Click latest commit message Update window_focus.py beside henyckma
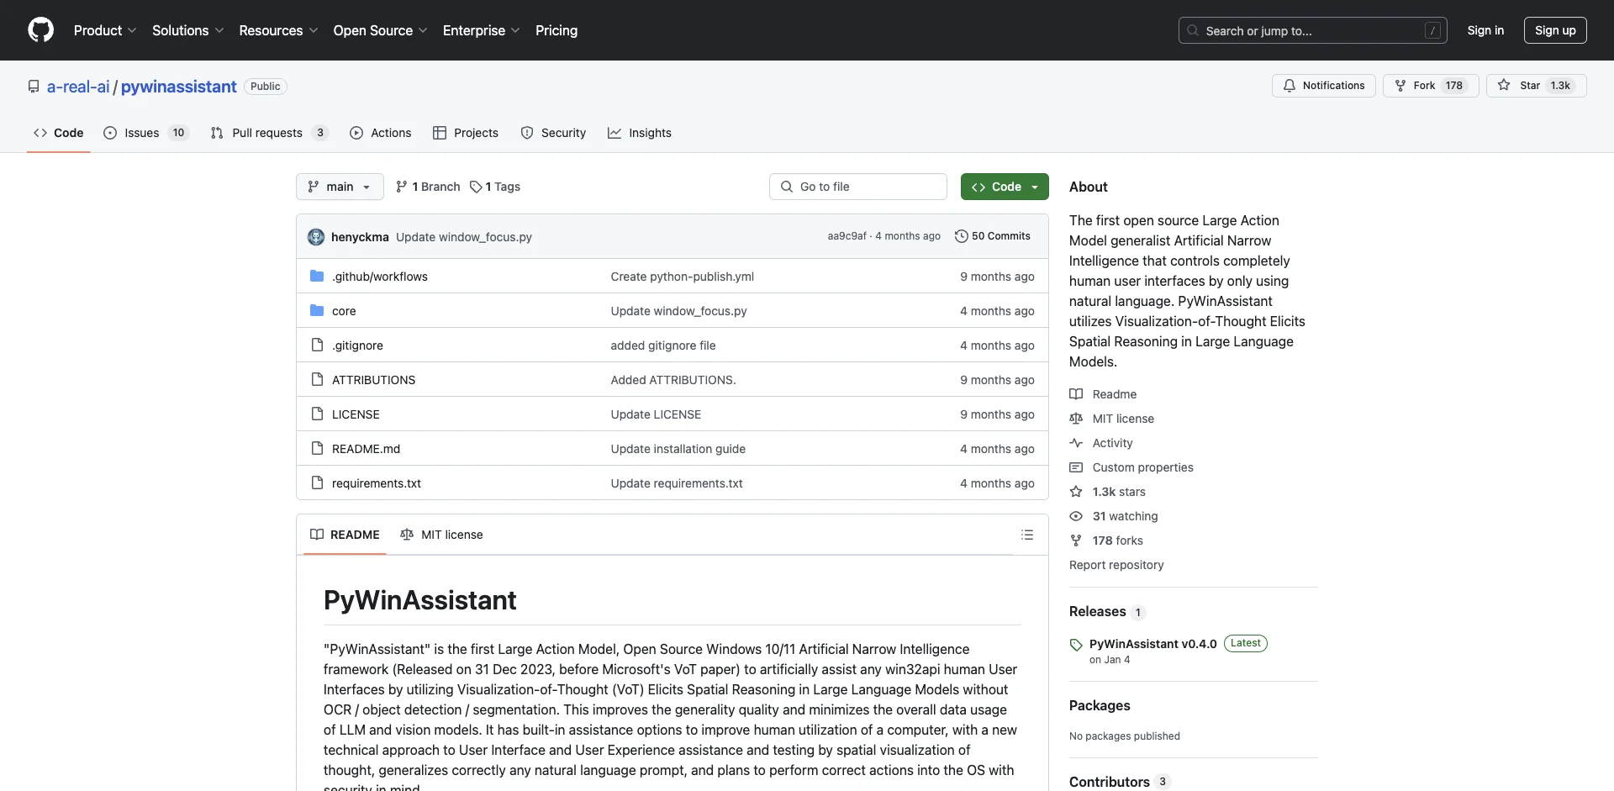The height and width of the screenshot is (791, 1614). point(464,237)
